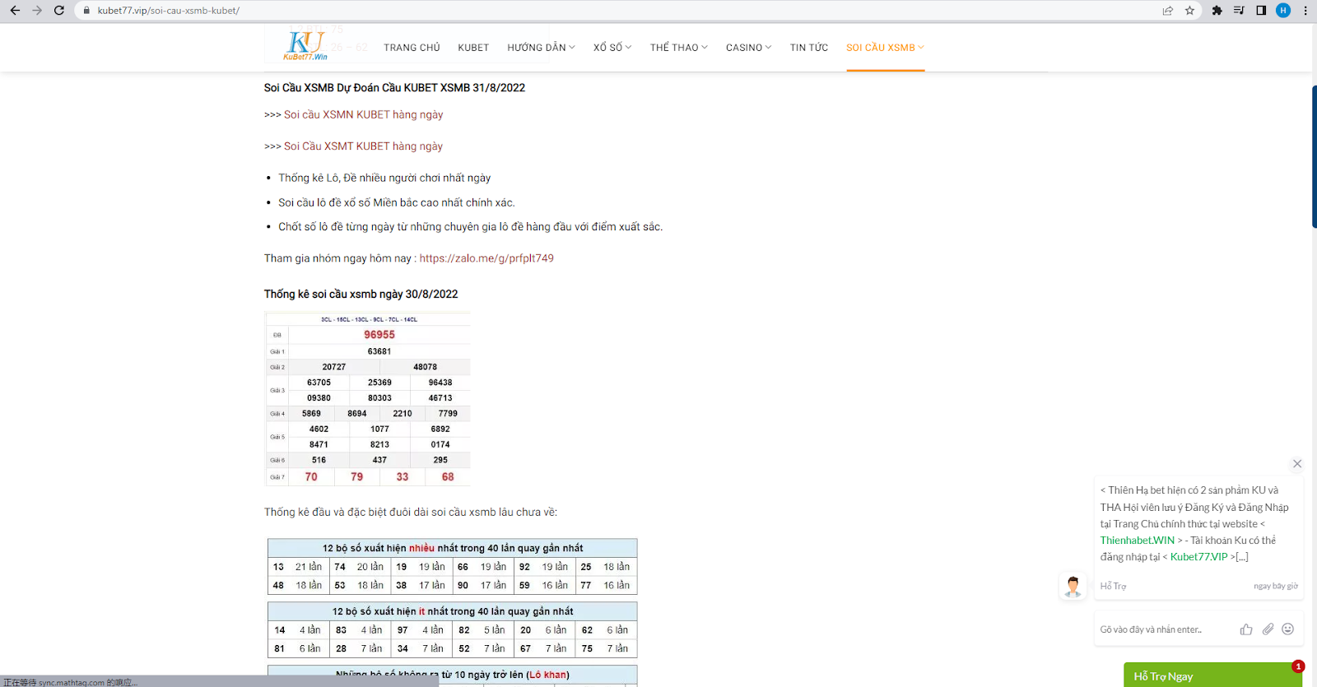Viewport: 1317px width, 687px height.
Task: Click the Hỗ Trợ Ngay button
Action: (1212, 675)
